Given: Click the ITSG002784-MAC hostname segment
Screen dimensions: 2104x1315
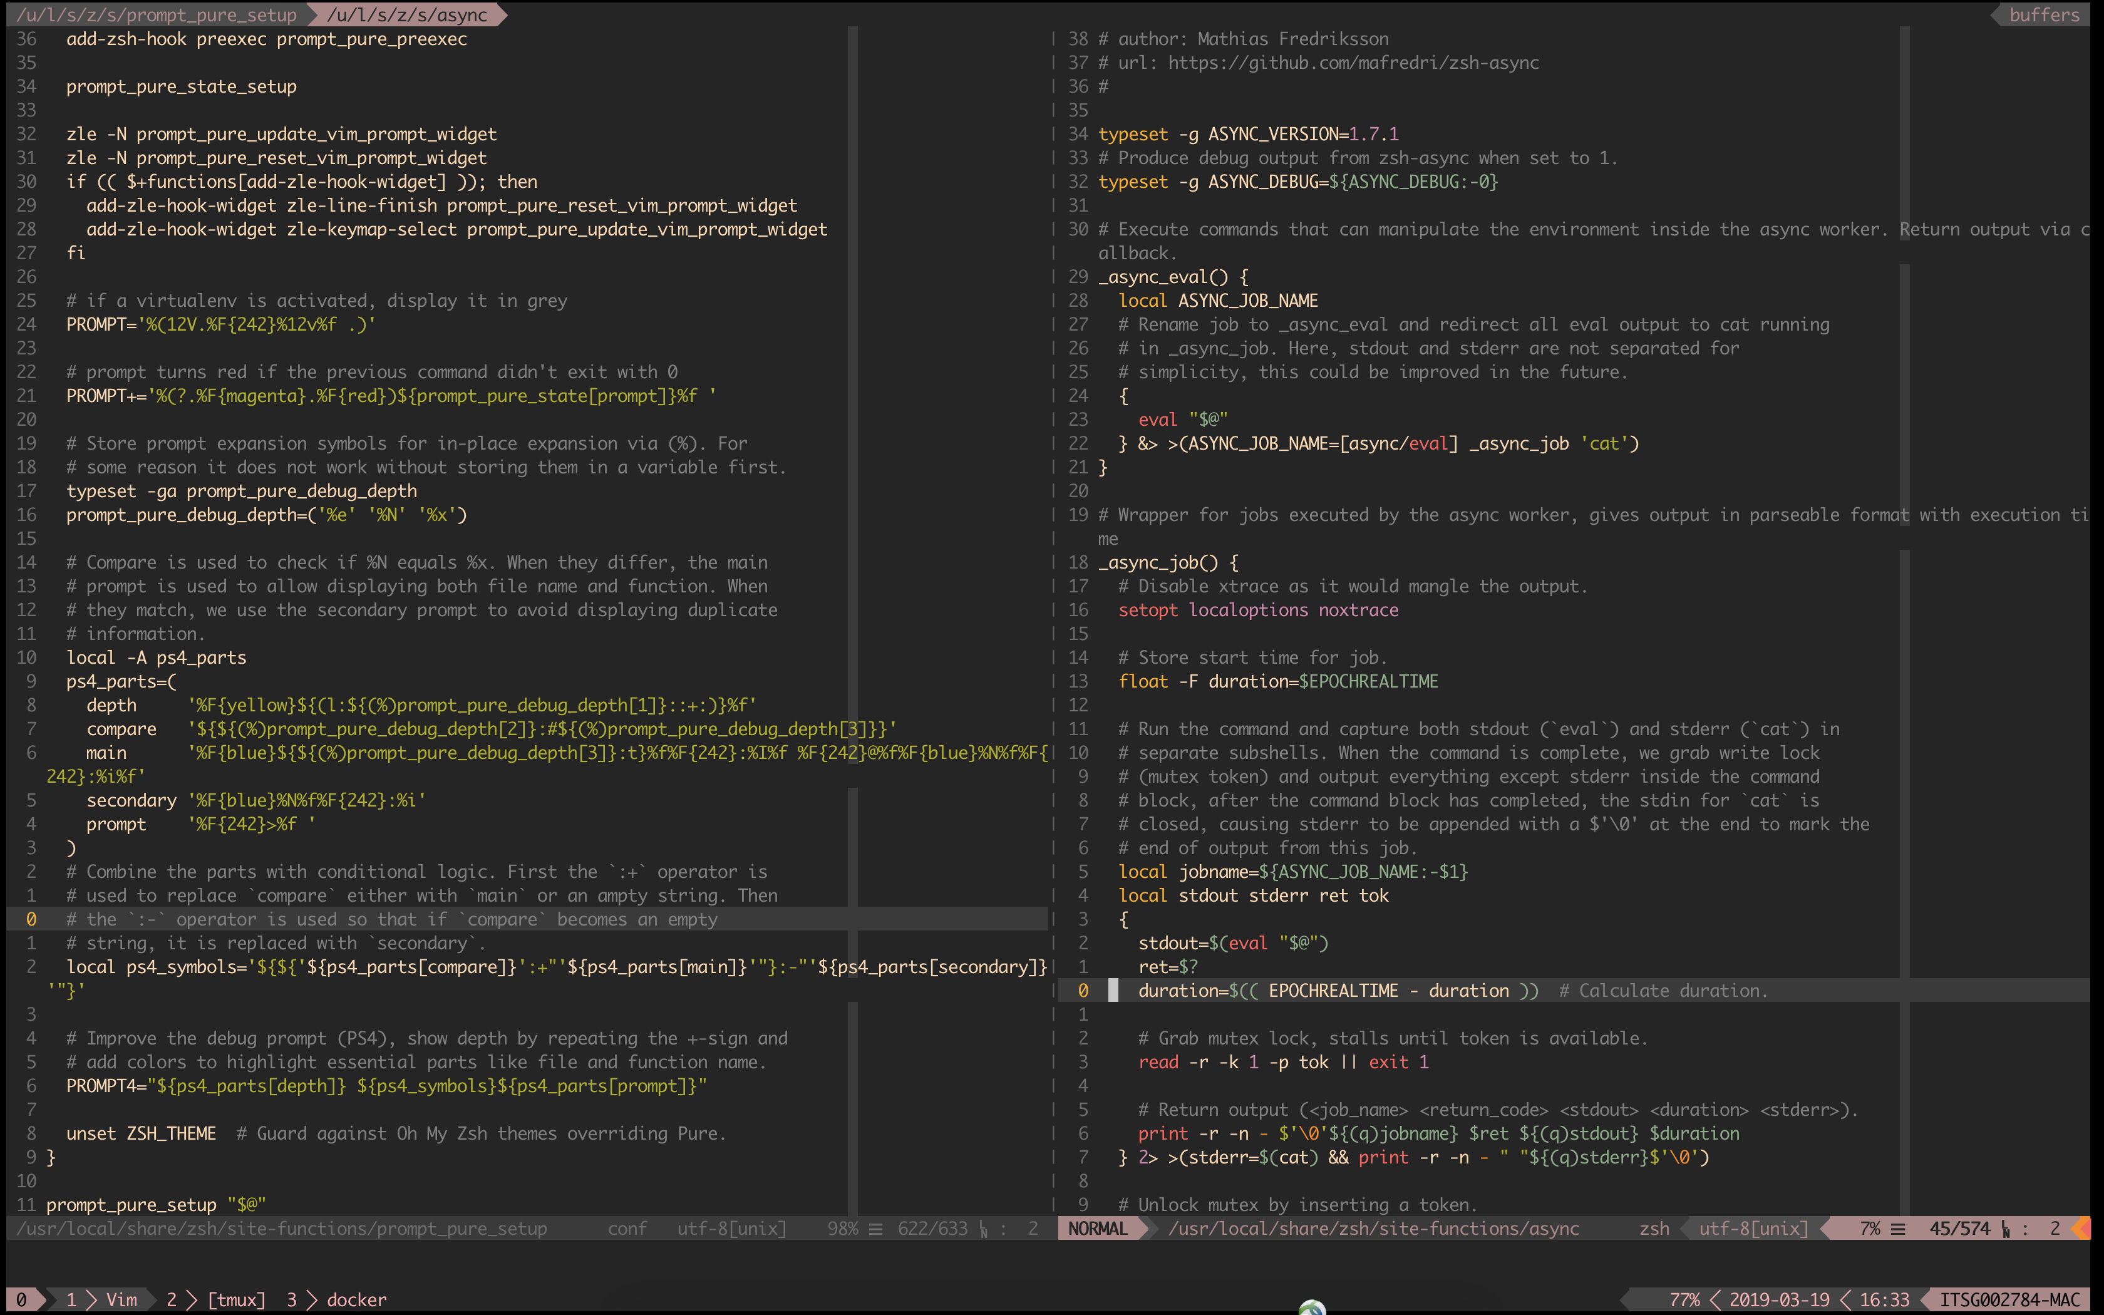Looking at the screenshot, I should coord(2009,1299).
